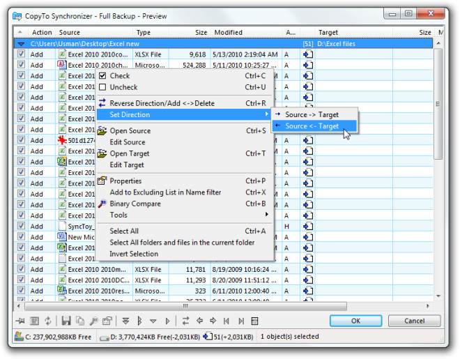Toggle the checkbox of the 501d127 row
This screenshot has width=460, height=359.
point(21,139)
